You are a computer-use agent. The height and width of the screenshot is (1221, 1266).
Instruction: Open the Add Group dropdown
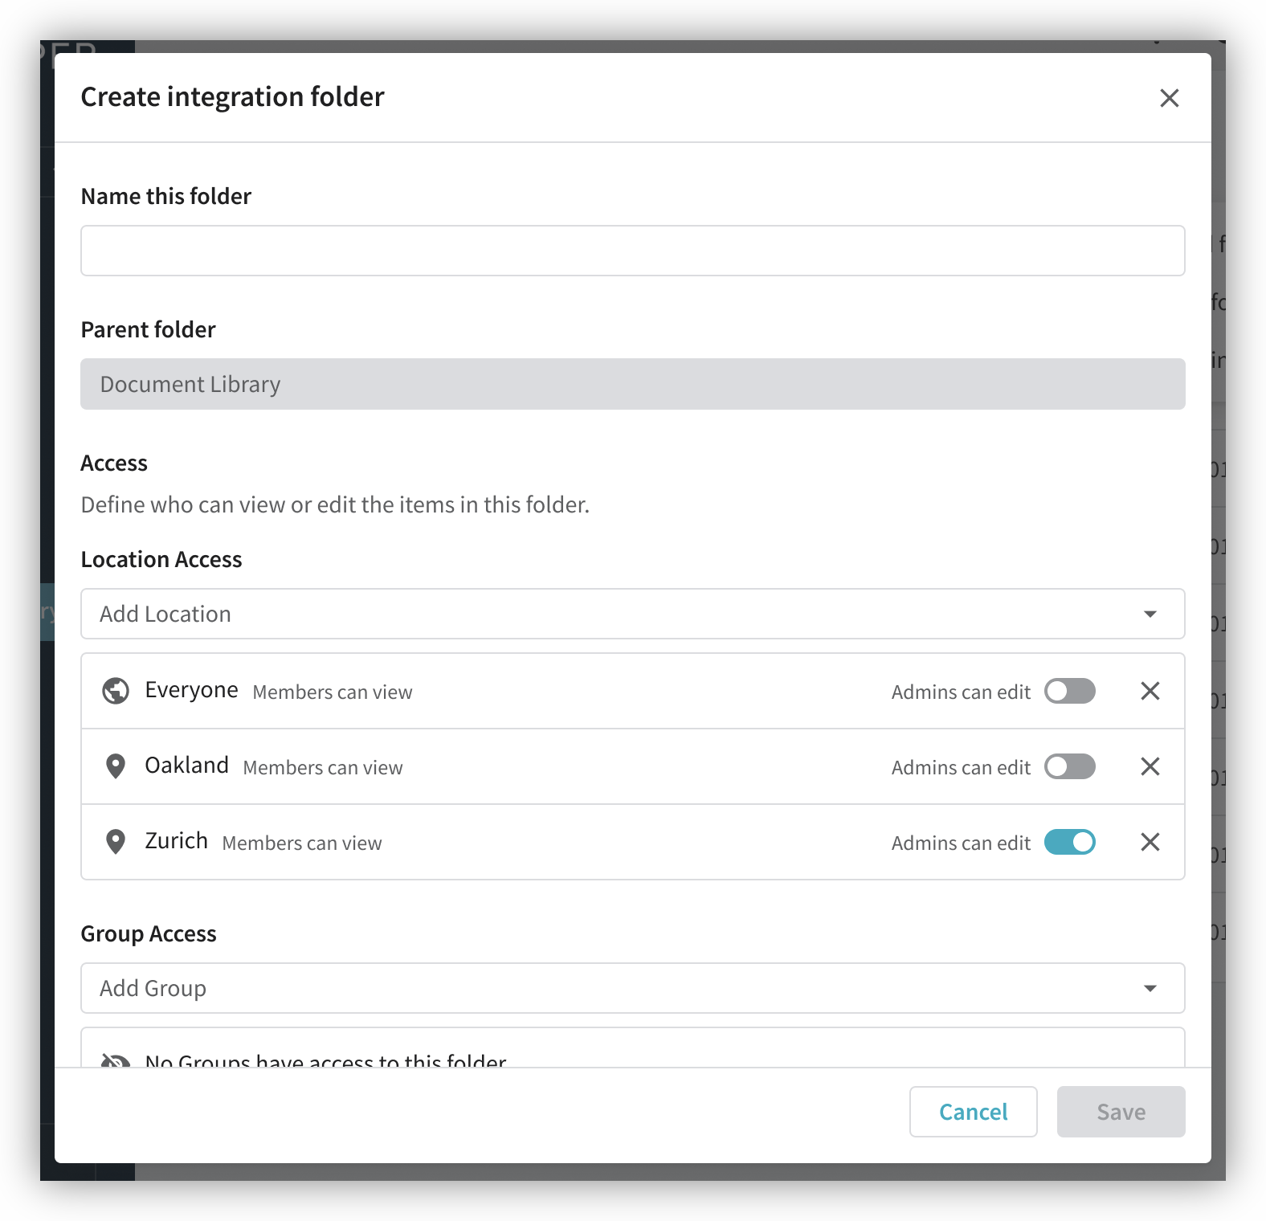click(611, 988)
